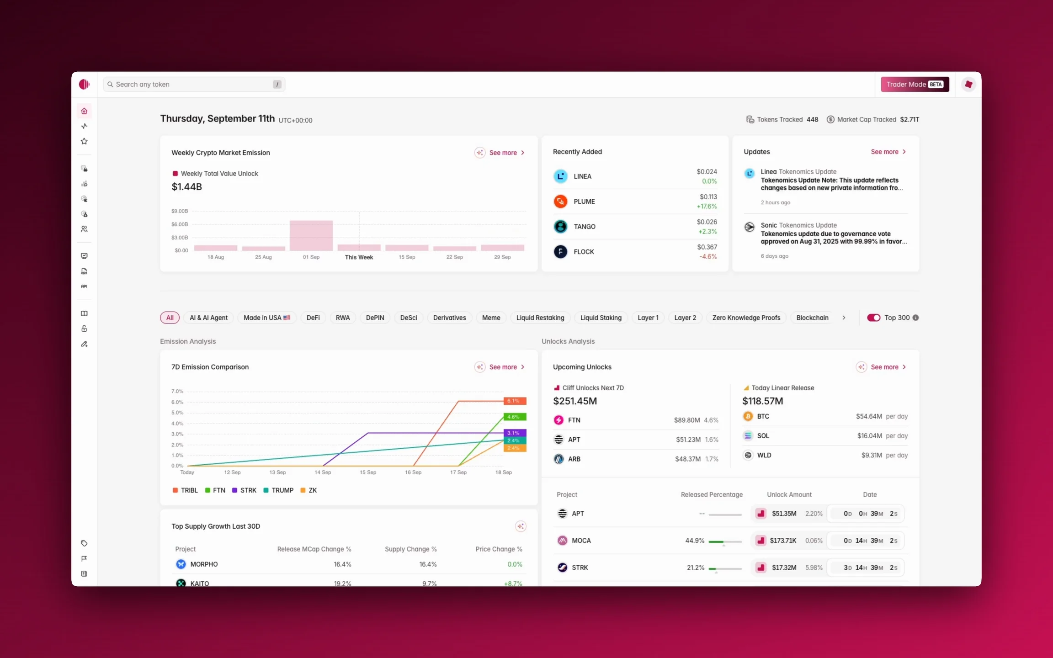The image size is (1053, 658).
Task: Click the TRIBL legend color swatch
Action: click(x=175, y=490)
